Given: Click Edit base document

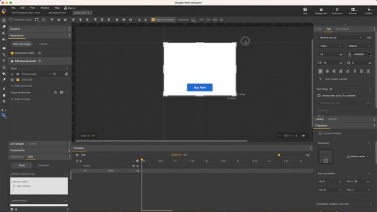Looking at the screenshot, I should (25, 61).
